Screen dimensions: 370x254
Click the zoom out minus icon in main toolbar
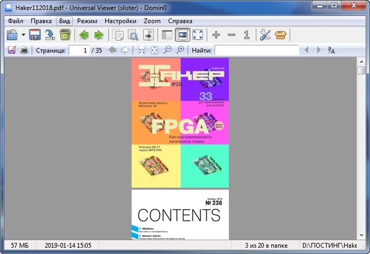click(231, 35)
